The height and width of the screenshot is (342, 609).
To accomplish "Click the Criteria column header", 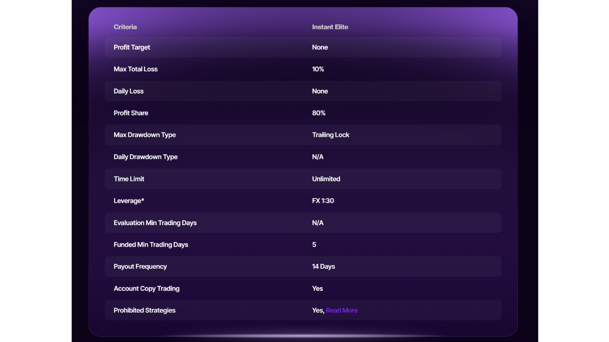I will pos(125,27).
